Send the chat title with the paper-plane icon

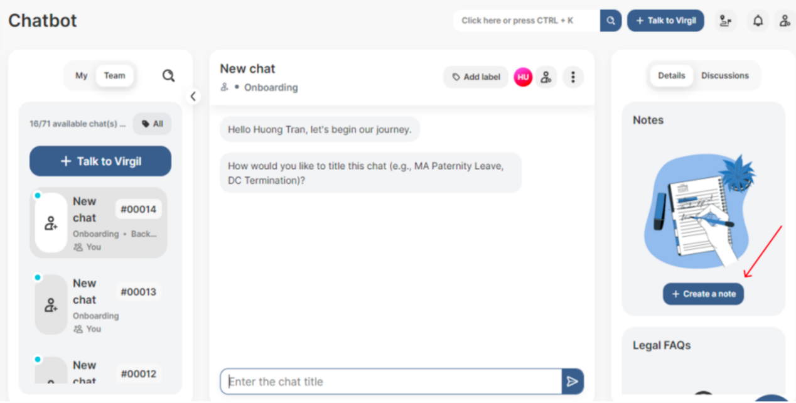572,382
